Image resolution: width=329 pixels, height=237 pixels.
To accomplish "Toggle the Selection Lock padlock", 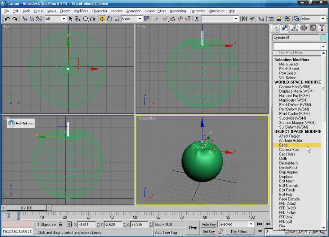I will 60,224.
